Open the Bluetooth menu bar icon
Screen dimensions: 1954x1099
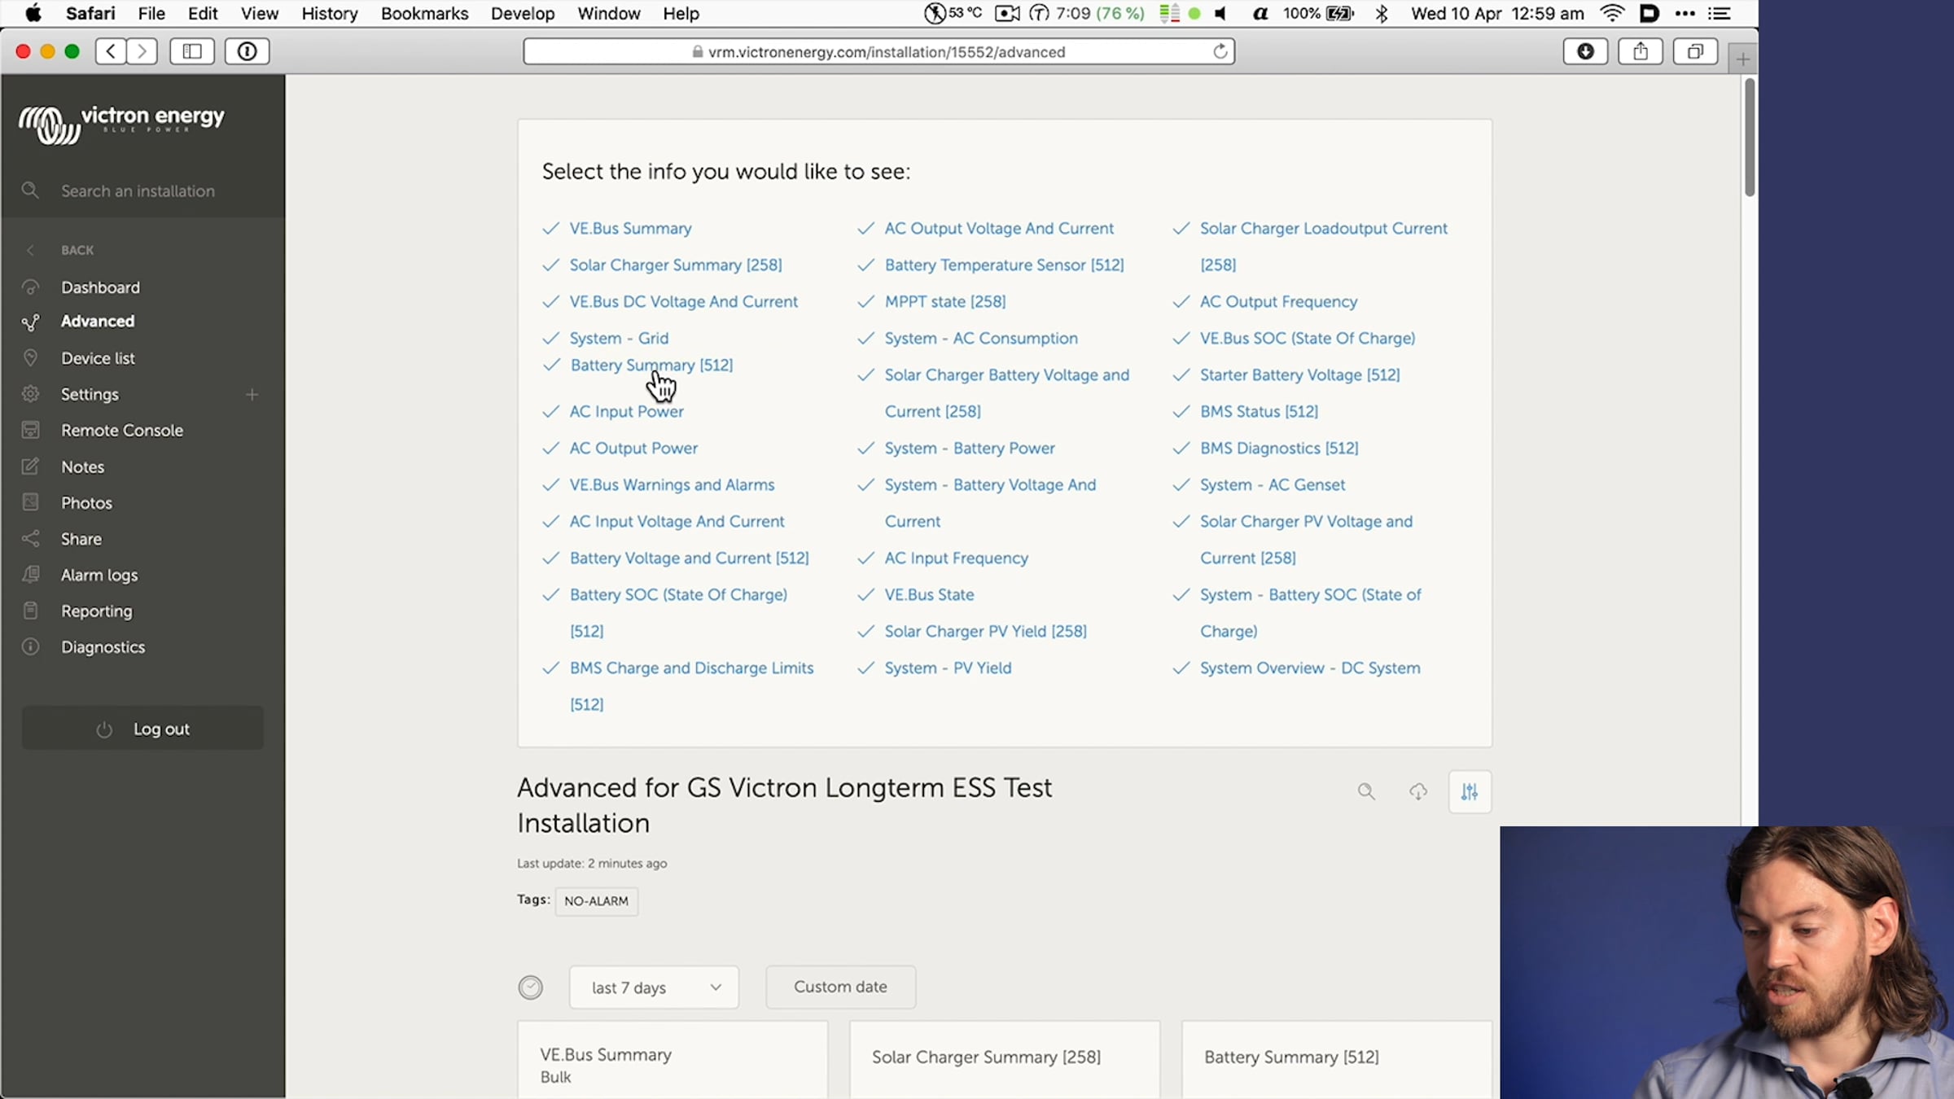tap(1382, 13)
